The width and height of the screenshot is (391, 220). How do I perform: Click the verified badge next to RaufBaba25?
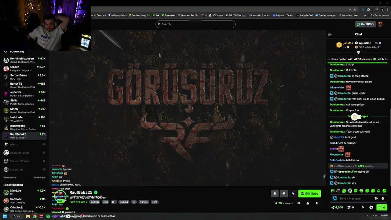[x=96, y=193]
